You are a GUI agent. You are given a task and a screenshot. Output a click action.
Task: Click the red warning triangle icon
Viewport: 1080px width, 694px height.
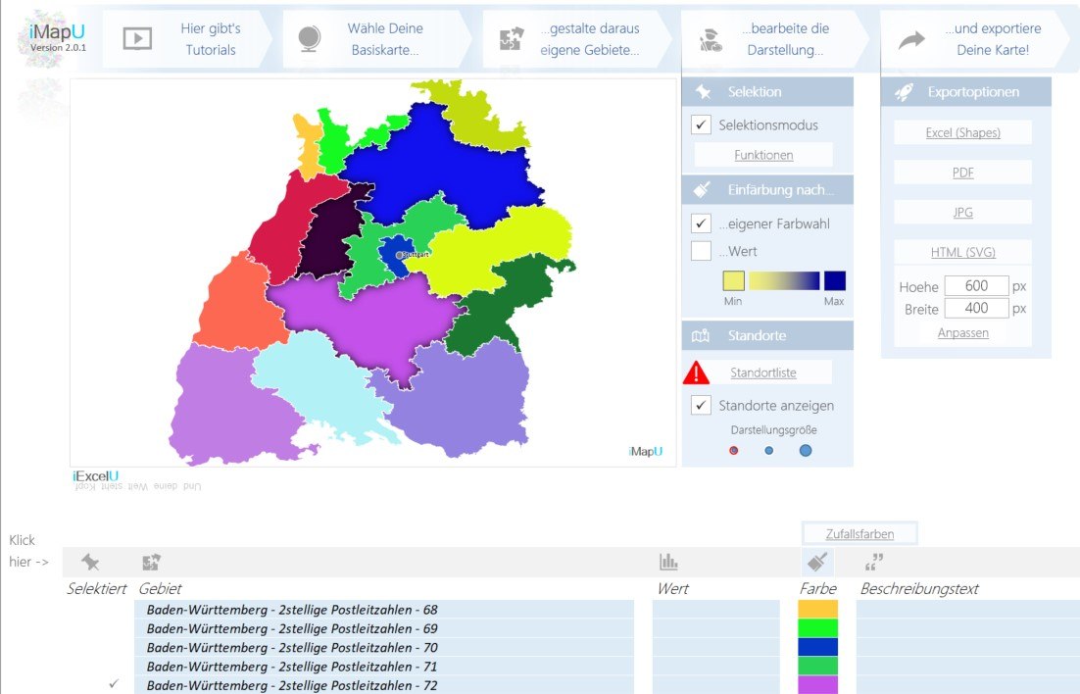[x=696, y=372]
